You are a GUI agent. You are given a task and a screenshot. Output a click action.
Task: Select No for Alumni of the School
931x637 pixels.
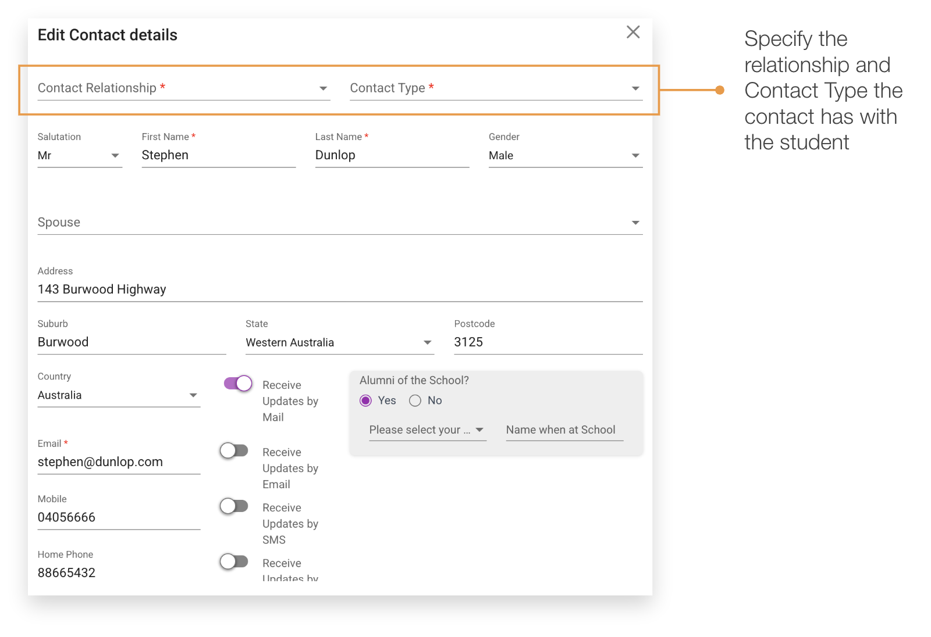[x=415, y=400]
